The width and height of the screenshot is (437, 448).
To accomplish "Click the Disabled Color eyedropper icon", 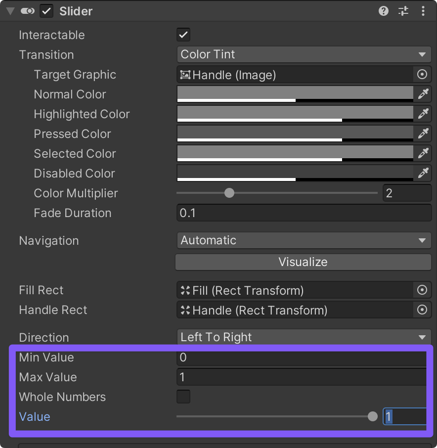I will (423, 173).
